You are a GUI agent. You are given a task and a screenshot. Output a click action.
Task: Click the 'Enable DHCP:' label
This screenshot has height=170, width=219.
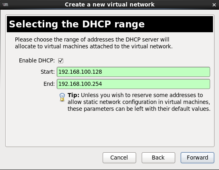[x=37, y=61]
